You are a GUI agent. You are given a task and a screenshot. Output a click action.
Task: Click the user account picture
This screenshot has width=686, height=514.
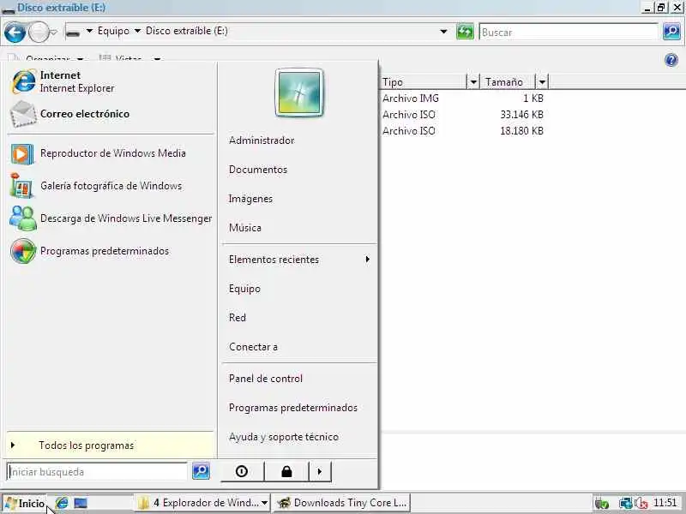pyautogui.click(x=299, y=93)
